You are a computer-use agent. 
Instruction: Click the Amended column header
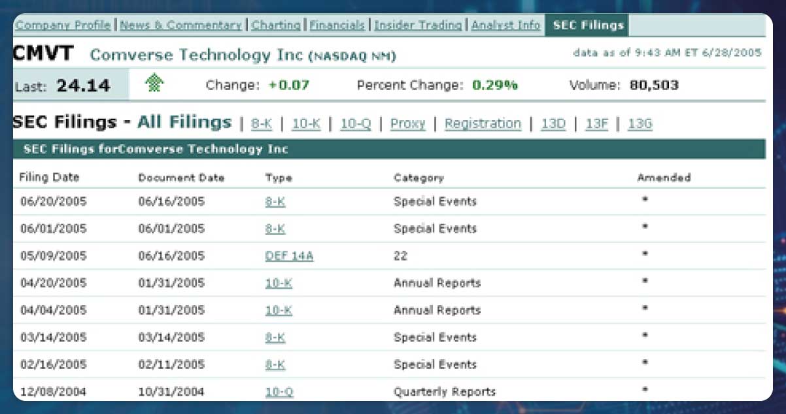[664, 178]
